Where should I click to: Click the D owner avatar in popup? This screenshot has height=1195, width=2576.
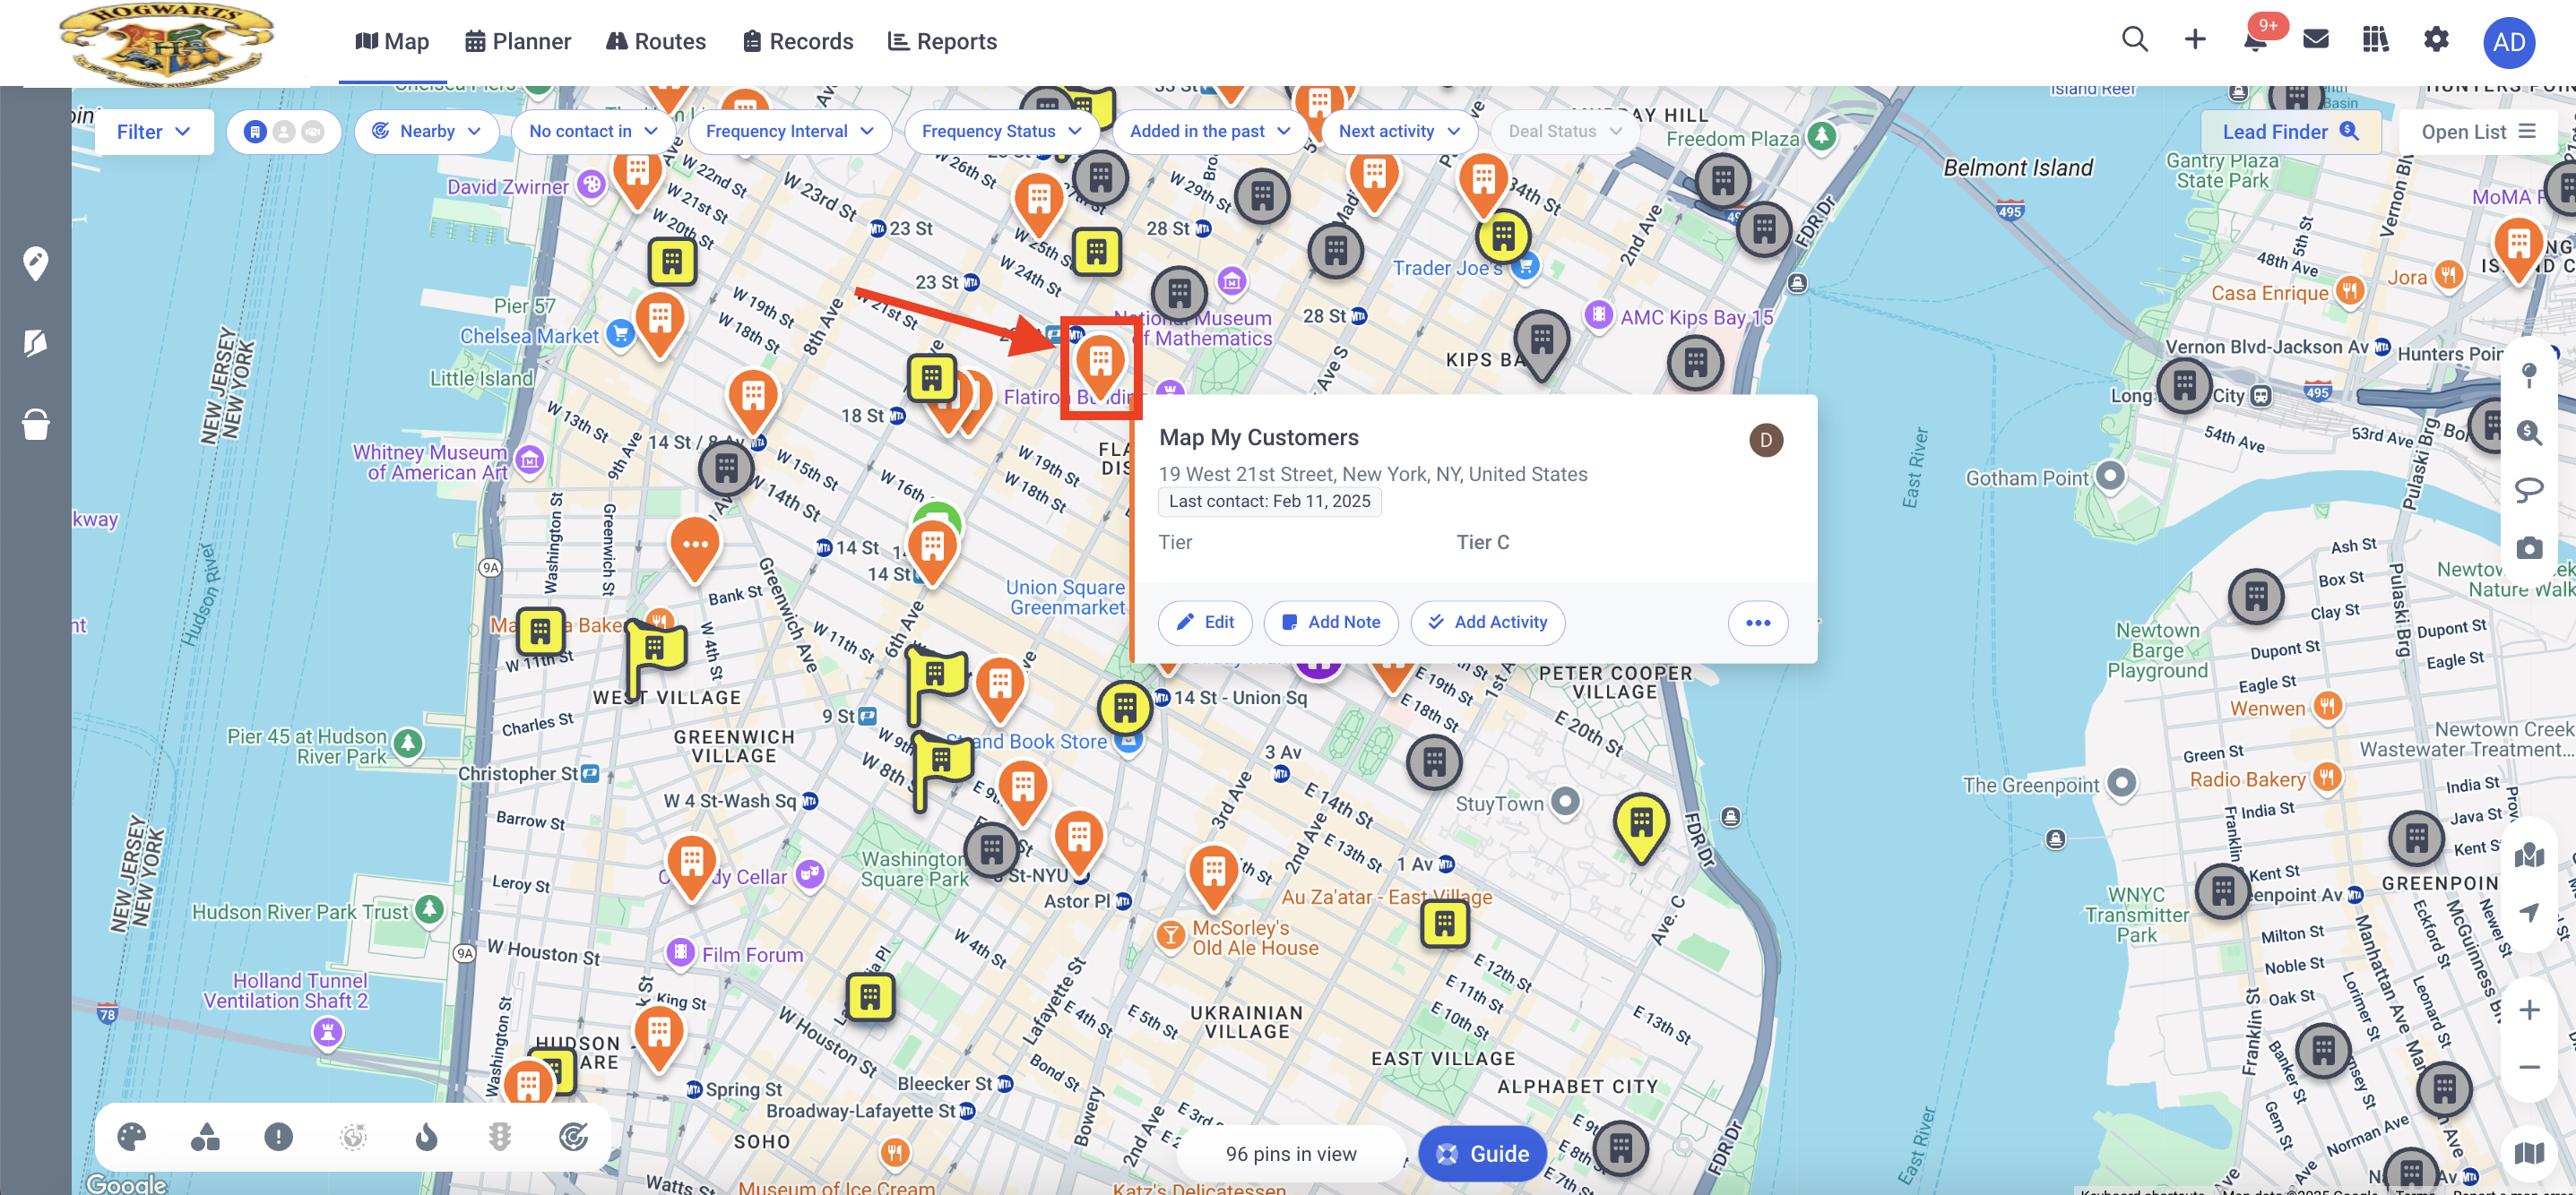coord(1765,440)
